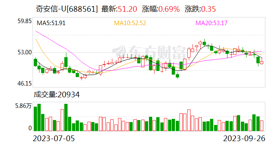The height and width of the screenshot is (146, 280).
Task: Select the MA20:53.17 magenta legend label
Action: pos(211,23)
